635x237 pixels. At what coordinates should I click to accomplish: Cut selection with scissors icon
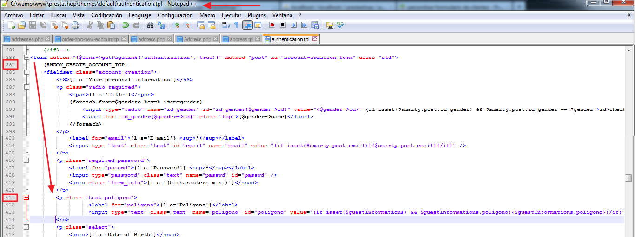(90, 25)
